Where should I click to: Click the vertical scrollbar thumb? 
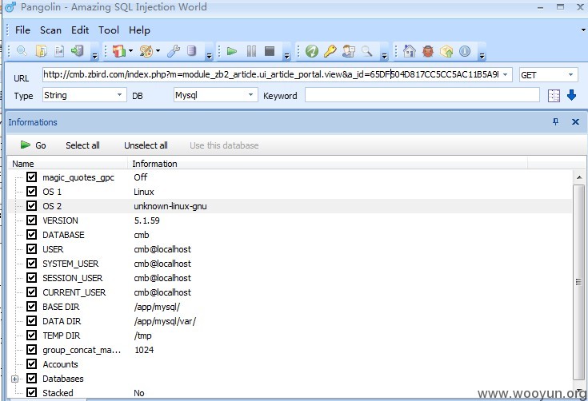coord(578,282)
